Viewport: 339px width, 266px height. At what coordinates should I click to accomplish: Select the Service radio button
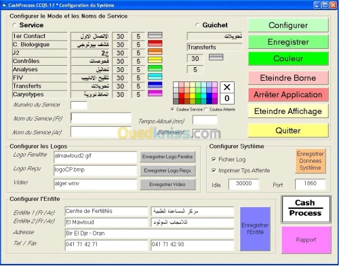tap(14, 25)
